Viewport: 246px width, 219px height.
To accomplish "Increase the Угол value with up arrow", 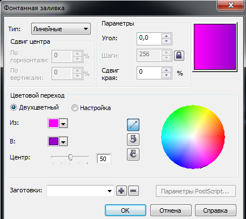I will coord(166,36).
